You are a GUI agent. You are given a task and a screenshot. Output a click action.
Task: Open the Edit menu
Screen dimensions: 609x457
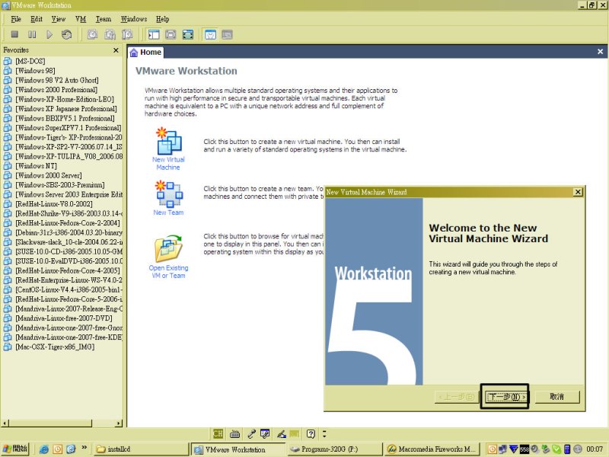click(x=37, y=19)
